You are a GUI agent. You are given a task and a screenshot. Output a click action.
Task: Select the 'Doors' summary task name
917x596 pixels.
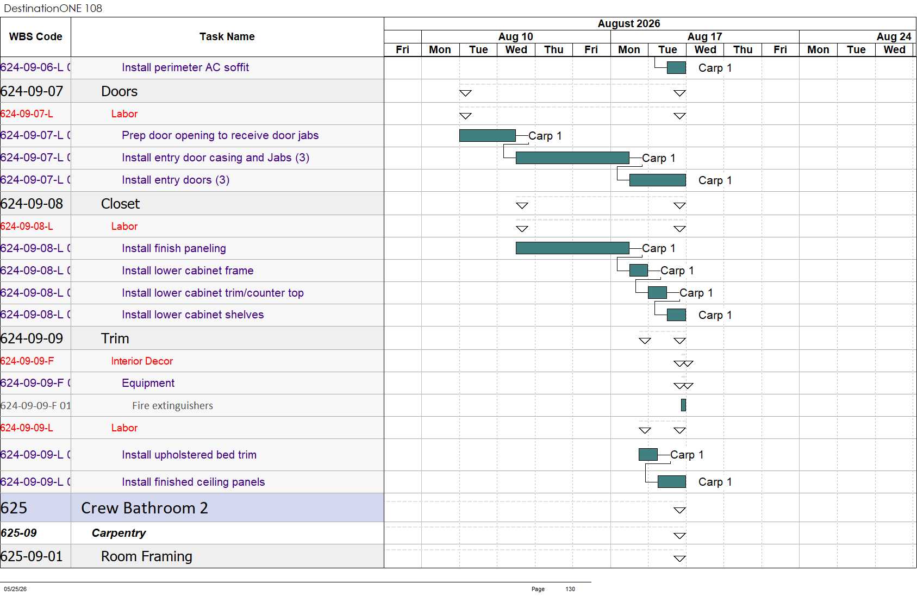pos(120,91)
